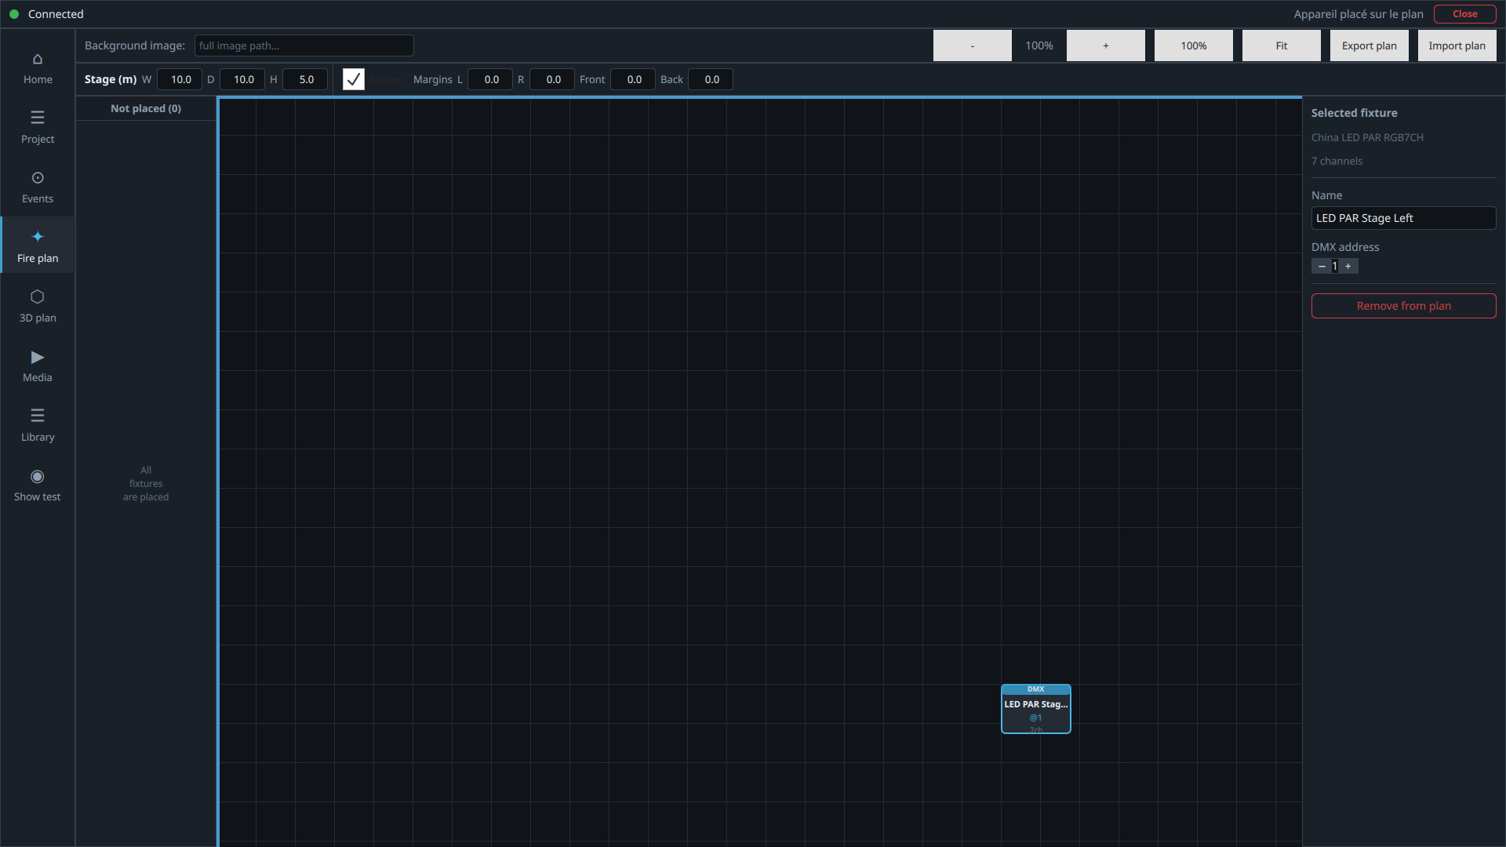The height and width of the screenshot is (847, 1506).
Task: Edit the fixture Name field
Action: [x=1404, y=218]
